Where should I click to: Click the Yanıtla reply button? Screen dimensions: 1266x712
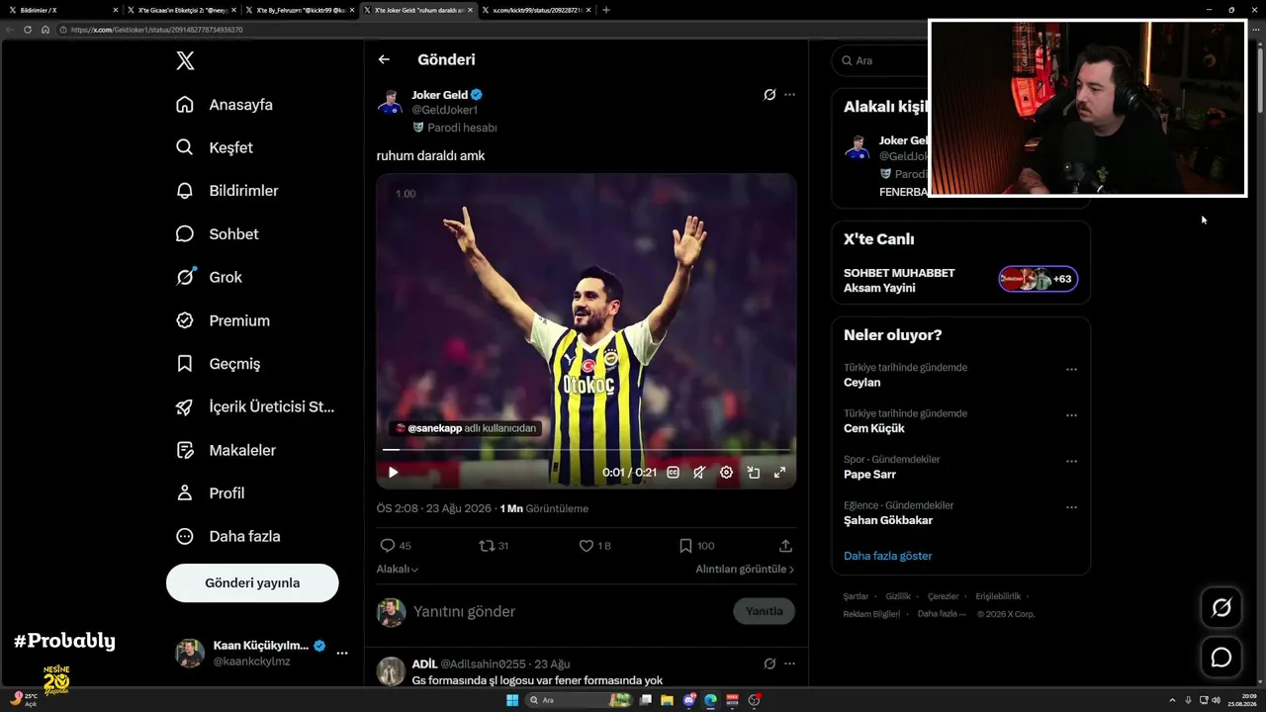pyautogui.click(x=764, y=611)
